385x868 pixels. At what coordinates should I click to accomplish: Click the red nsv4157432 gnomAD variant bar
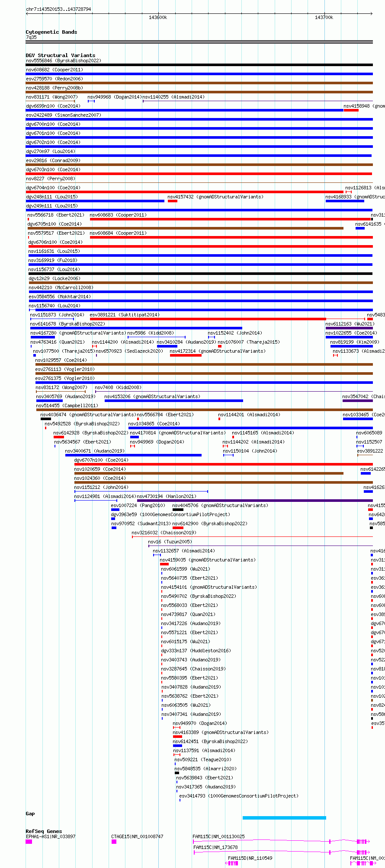[173, 201]
